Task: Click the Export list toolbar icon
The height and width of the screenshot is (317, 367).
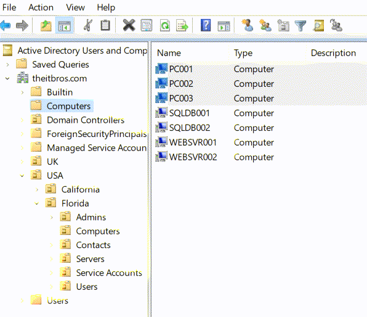Action: [x=182, y=25]
